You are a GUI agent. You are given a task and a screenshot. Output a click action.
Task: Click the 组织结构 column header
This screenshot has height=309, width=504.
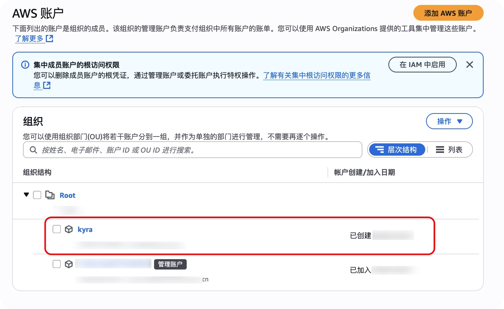37,173
